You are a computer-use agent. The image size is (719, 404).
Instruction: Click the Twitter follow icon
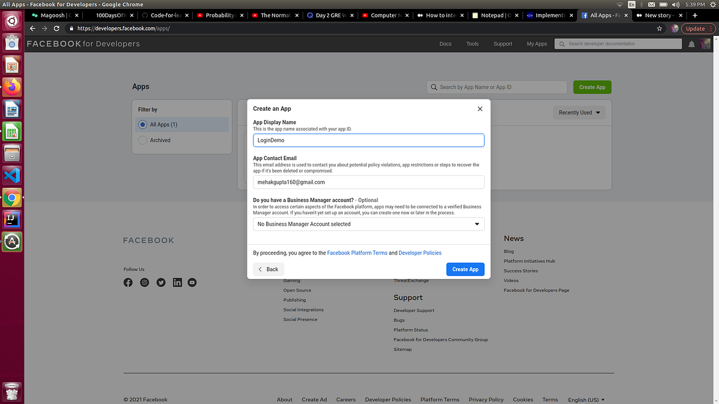tap(161, 282)
